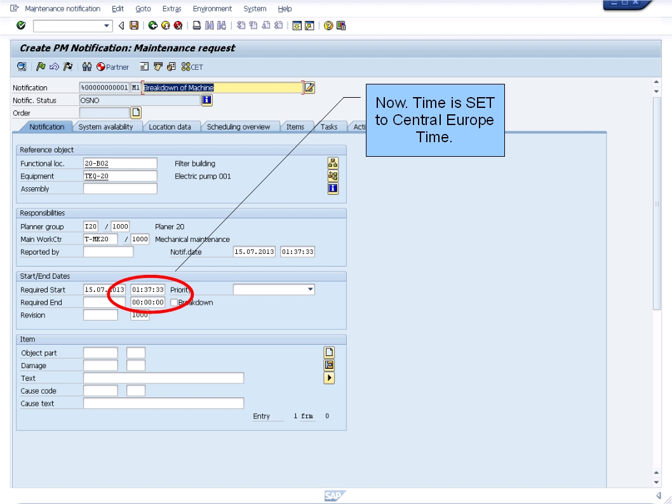This screenshot has width=672, height=504.
Task: Open the Goto menu
Action: [143, 8]
